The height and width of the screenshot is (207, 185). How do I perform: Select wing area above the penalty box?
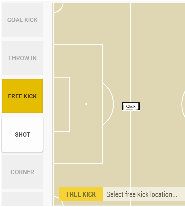click(92, 24)
